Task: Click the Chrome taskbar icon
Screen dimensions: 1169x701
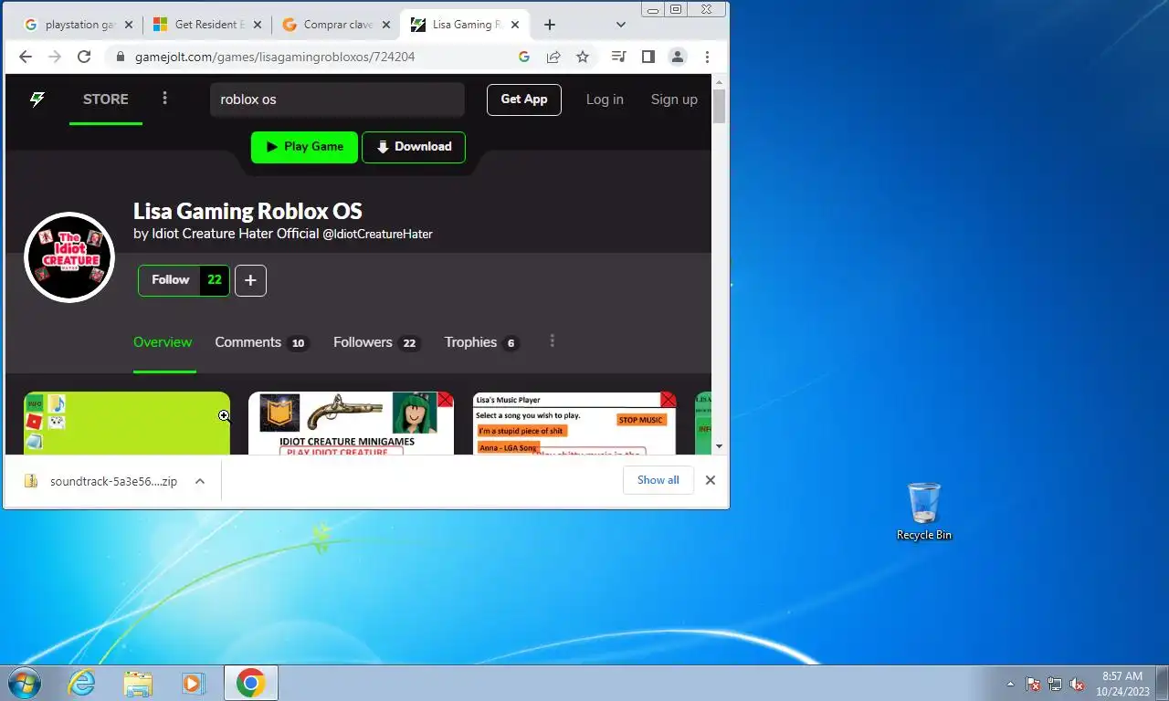Action: point(250,683)
